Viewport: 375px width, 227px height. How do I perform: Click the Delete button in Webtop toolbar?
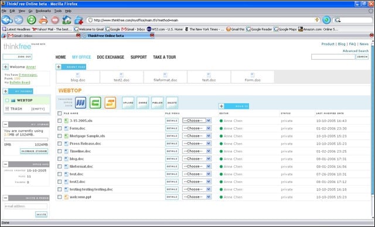click(172, 103)
